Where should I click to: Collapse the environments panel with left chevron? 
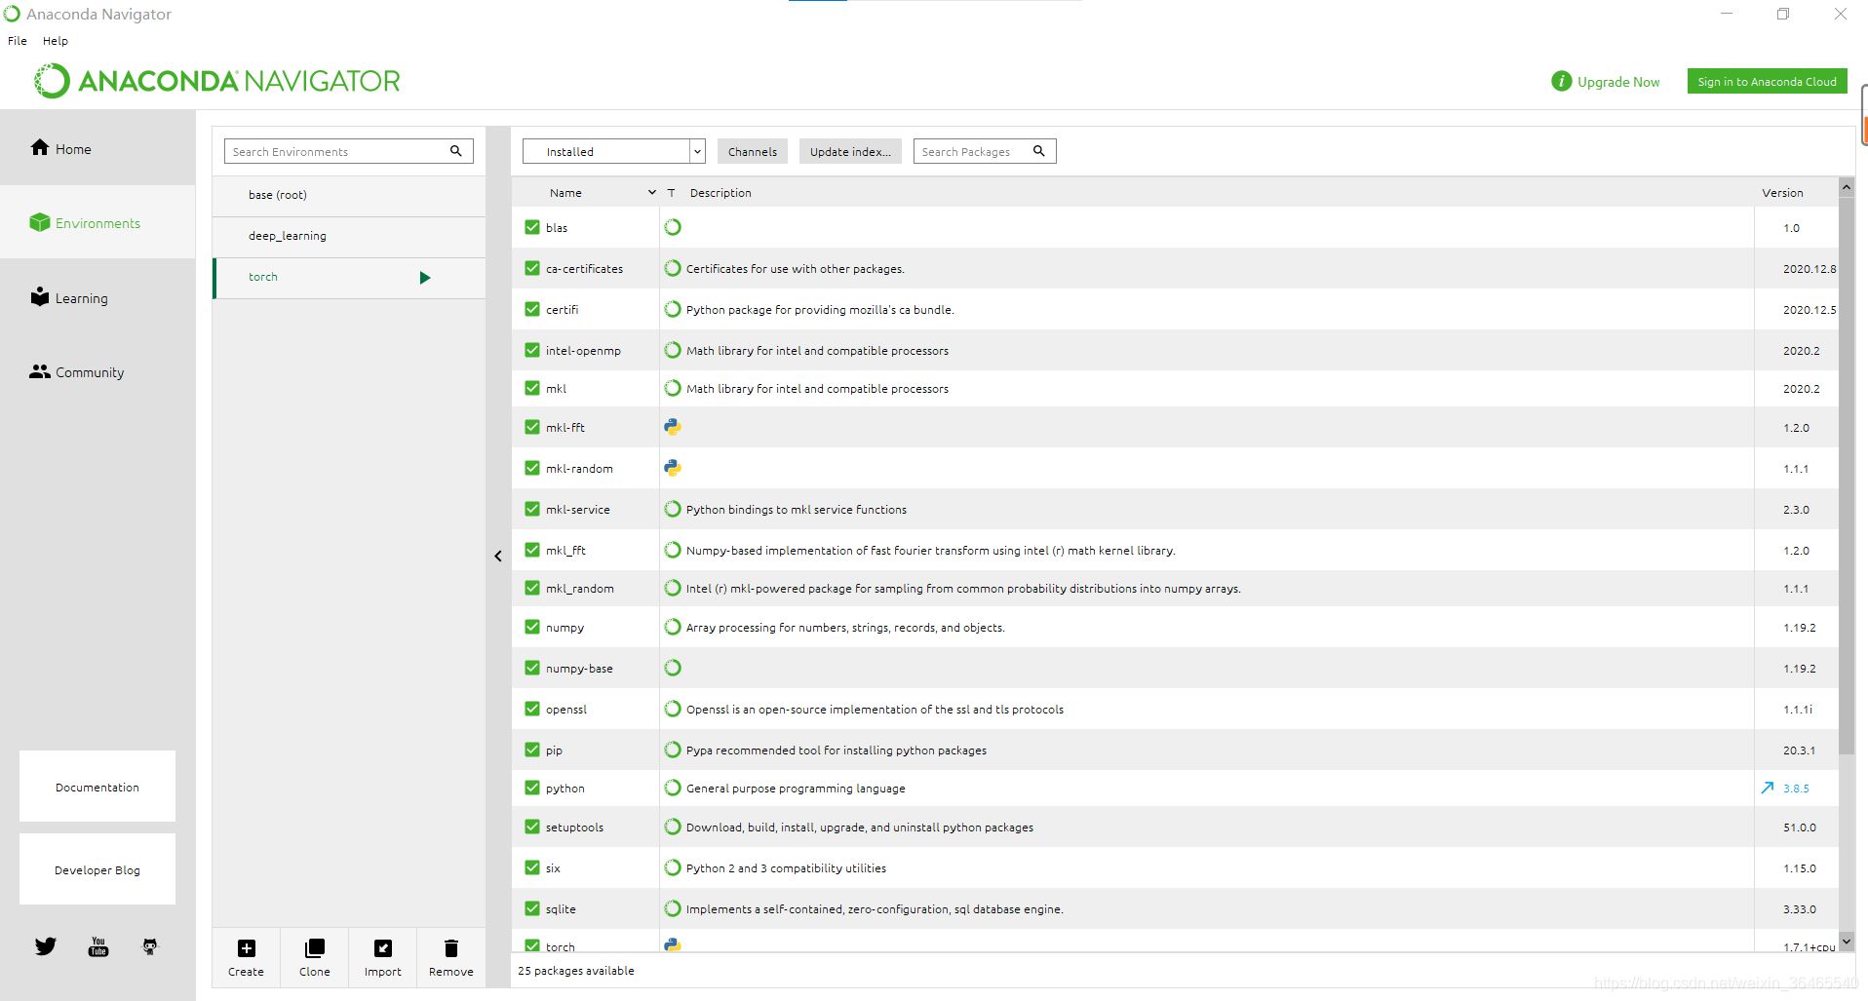(x=498, y=556)
